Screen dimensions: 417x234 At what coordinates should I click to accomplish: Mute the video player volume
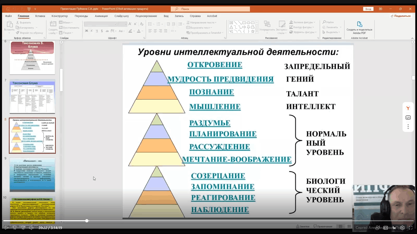[x=31, y=228]
